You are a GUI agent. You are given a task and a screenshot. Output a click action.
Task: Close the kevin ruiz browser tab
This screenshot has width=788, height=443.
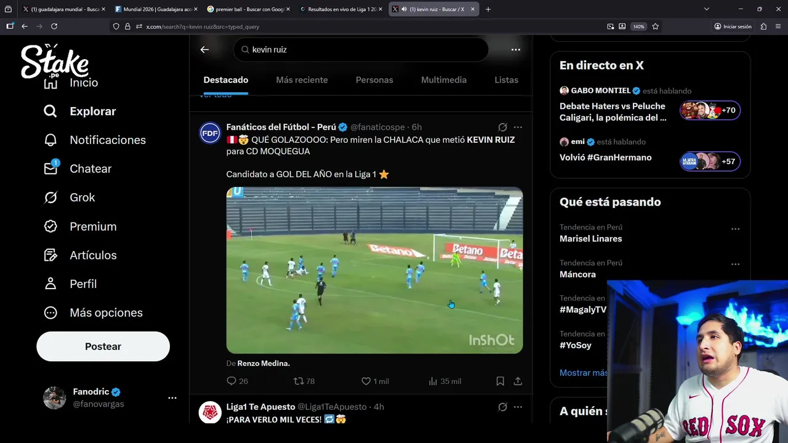pyautogui.click(x=473, y=9)
